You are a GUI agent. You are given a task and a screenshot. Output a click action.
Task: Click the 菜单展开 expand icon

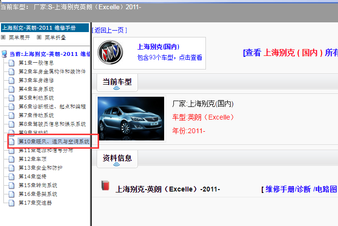click(x=3, y=37)
